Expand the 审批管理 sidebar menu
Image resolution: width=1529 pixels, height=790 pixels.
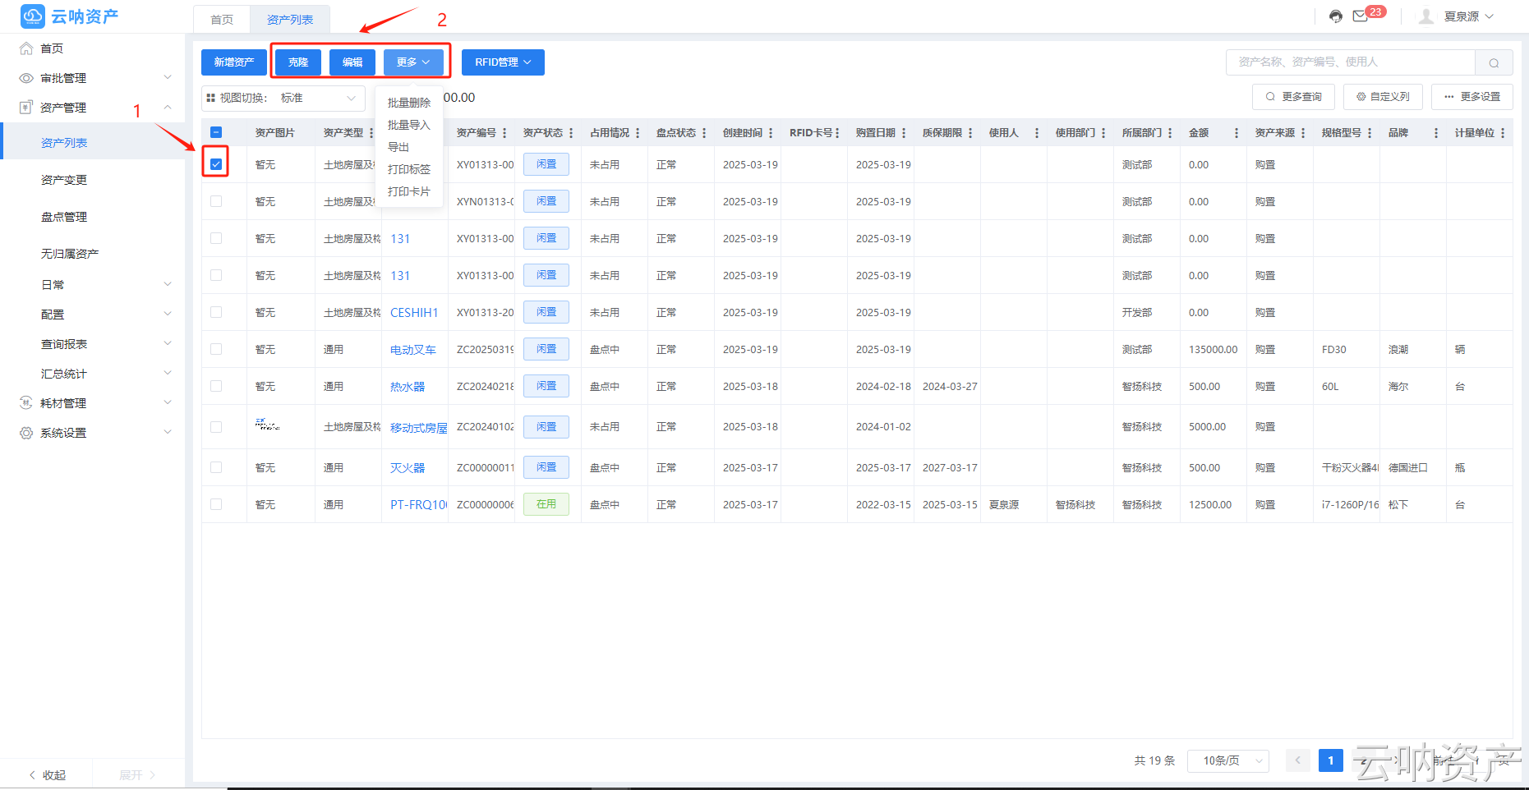coord(168,78)
